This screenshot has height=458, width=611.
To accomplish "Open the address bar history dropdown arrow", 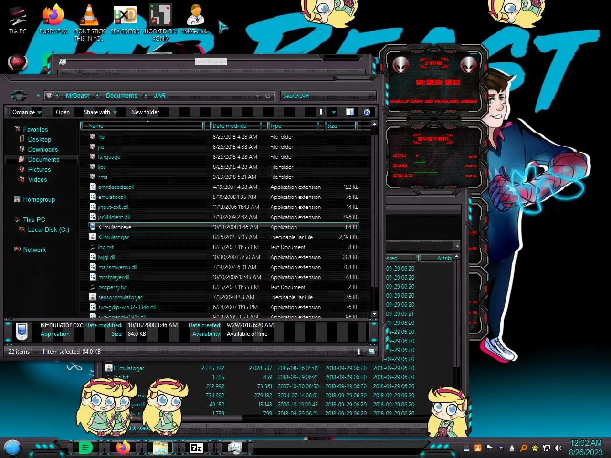I will pos(258,96).
